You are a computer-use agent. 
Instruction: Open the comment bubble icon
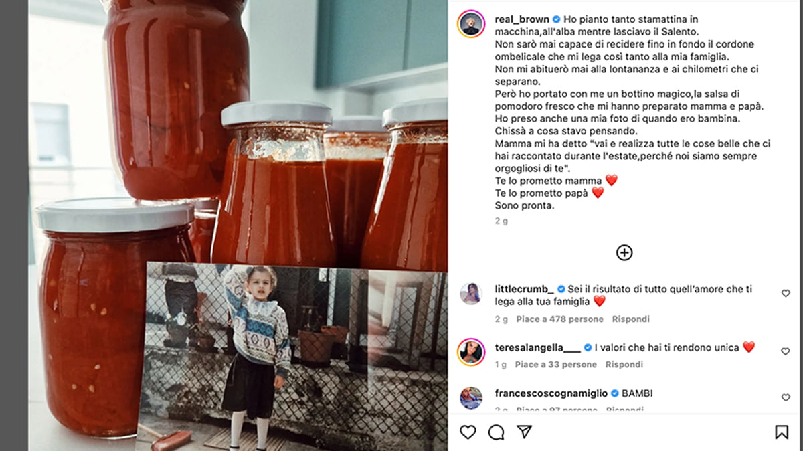(496, 432)
